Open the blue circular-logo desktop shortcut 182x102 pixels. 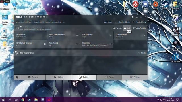pyautogui.click(x=175, y=58)
